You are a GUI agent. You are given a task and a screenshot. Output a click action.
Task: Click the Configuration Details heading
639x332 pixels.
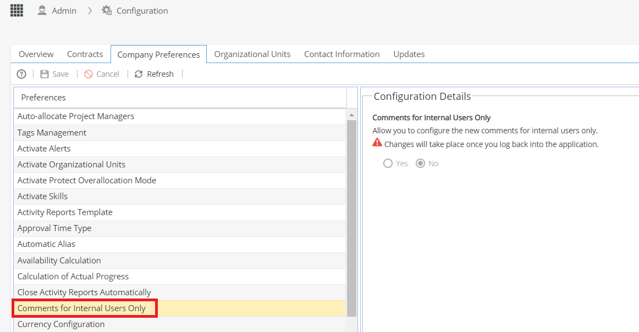422,97
